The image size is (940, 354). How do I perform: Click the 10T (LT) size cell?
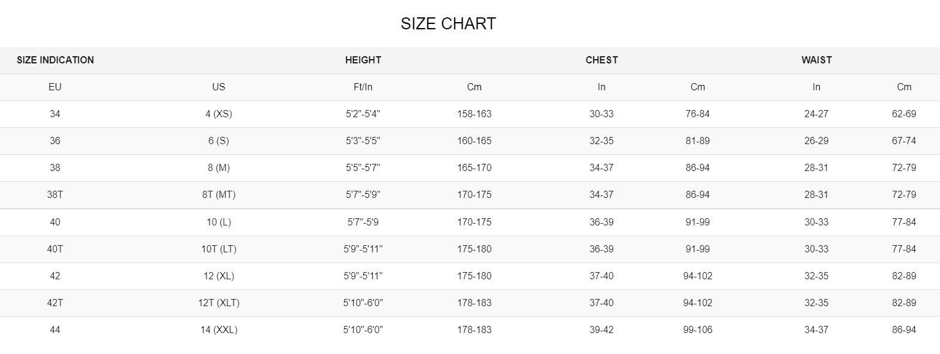point(218,249)
